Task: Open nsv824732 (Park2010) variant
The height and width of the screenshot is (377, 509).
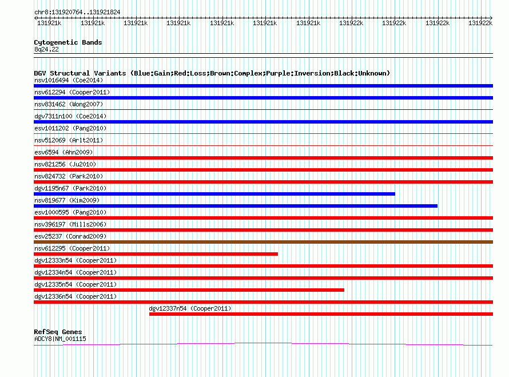Action: tap(69, 176)
